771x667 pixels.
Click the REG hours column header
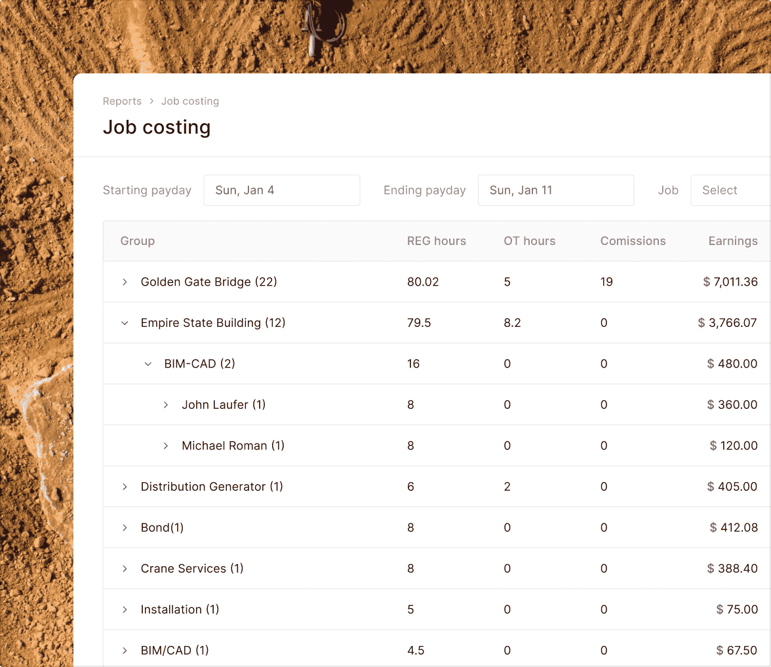tap(437, 241)
